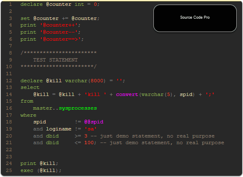This screenshot has width=243, height=177.
Task: Click the @@spid global variable
Action: pyautogui.click(x=94, y=122)
